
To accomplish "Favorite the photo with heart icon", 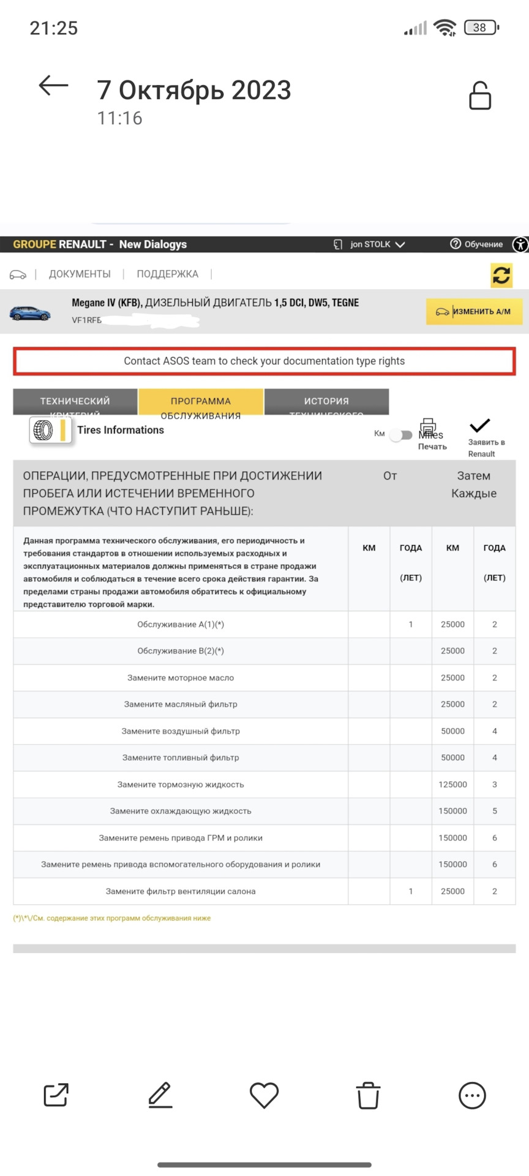I will click(x=264, y=1095).
